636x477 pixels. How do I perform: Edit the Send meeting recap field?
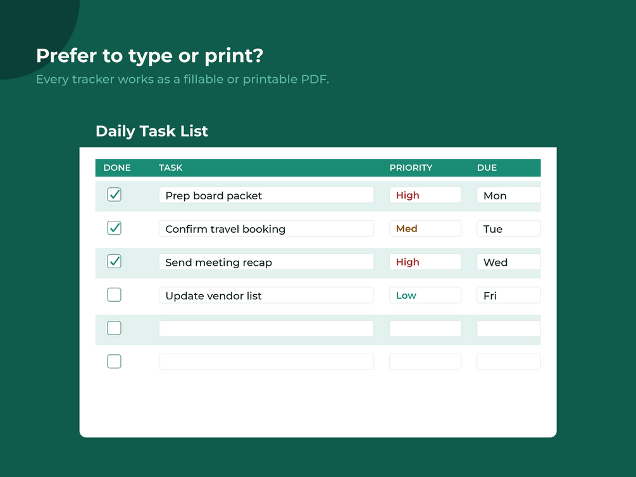coord(266,262)
